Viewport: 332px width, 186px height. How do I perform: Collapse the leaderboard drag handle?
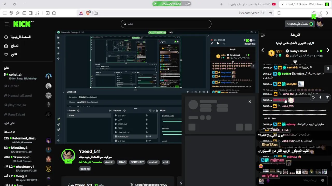point(295,62)
